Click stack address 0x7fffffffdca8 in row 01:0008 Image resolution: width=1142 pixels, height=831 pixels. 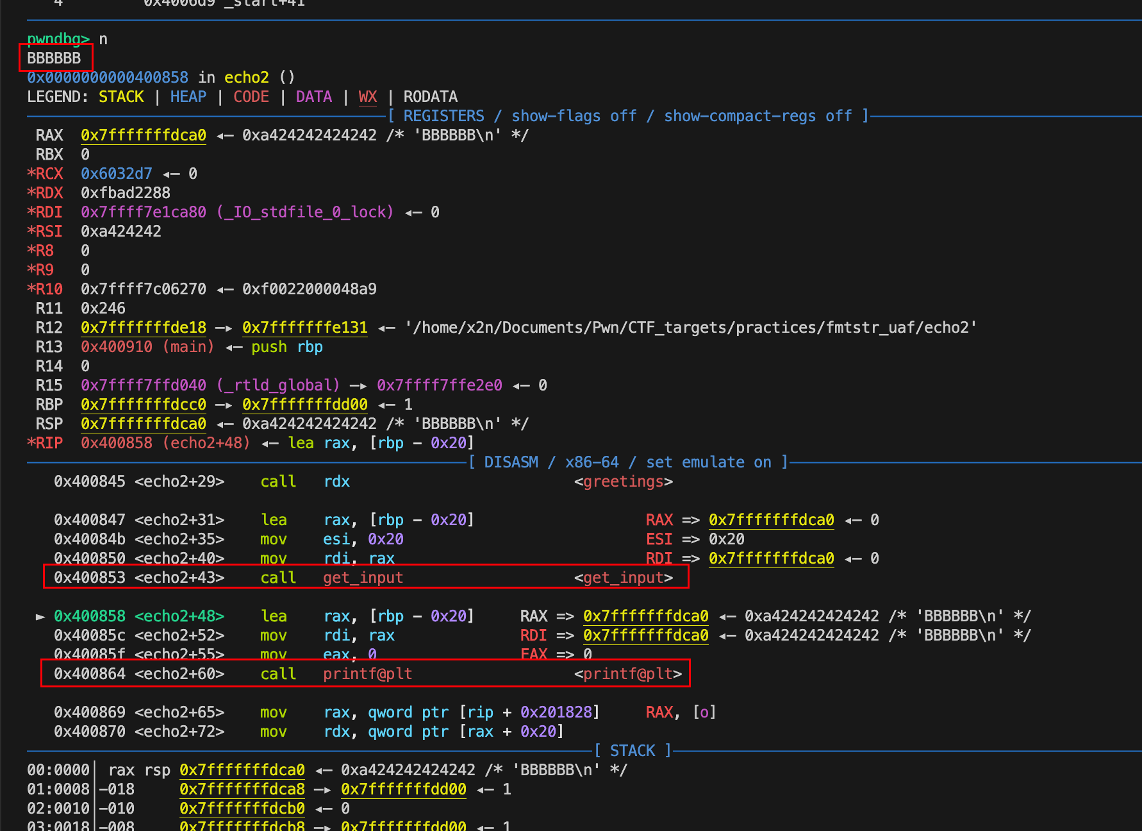242,789
